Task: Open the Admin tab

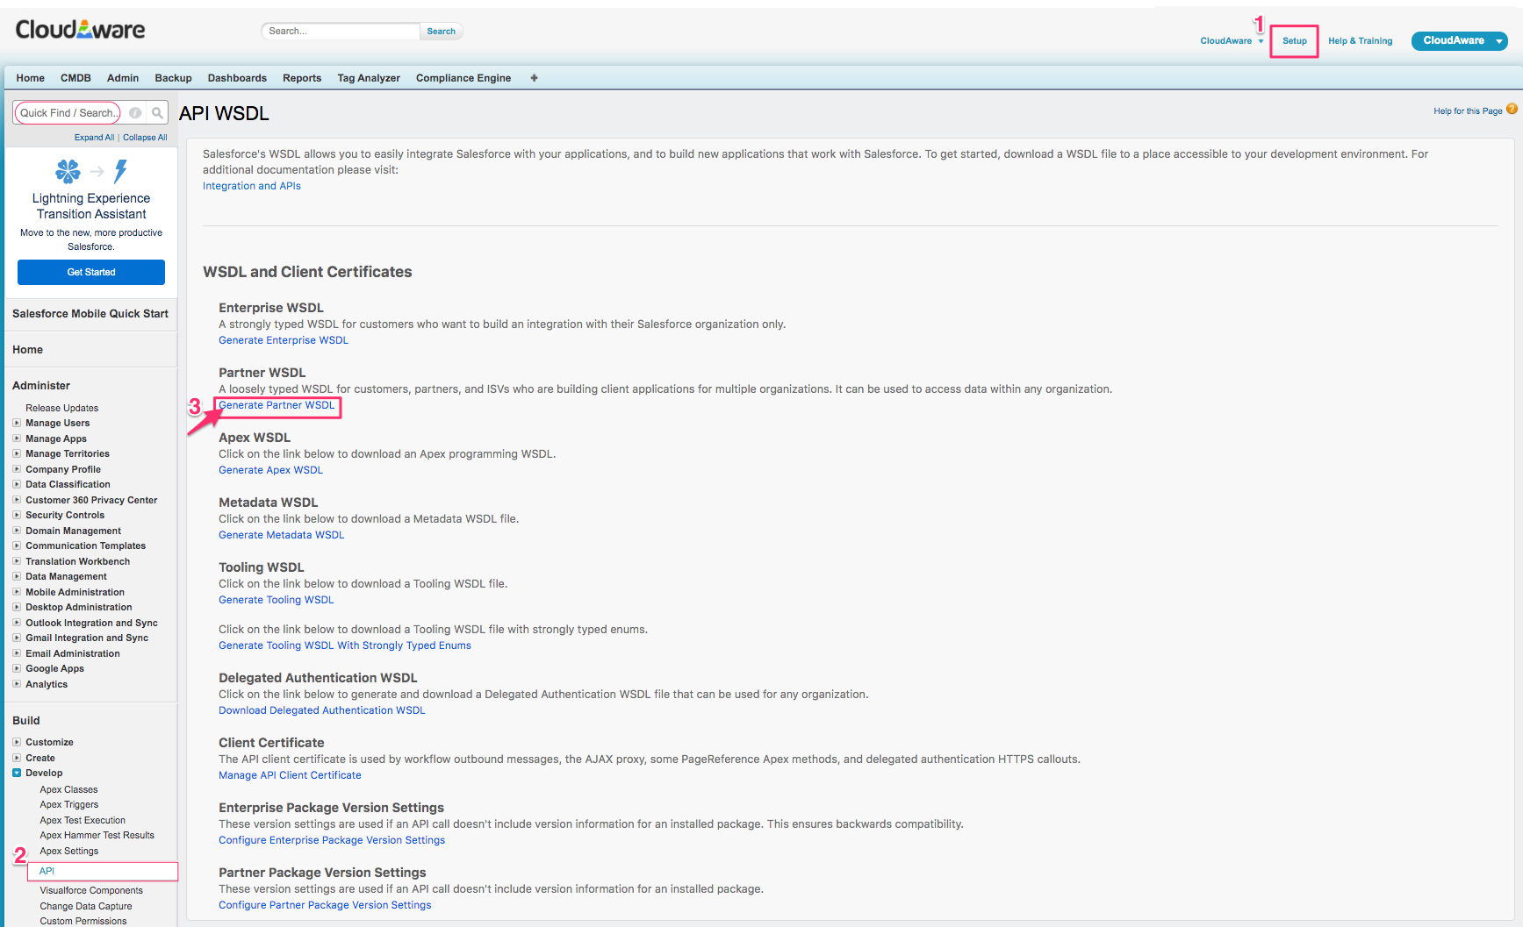Action: click(123, 78)
